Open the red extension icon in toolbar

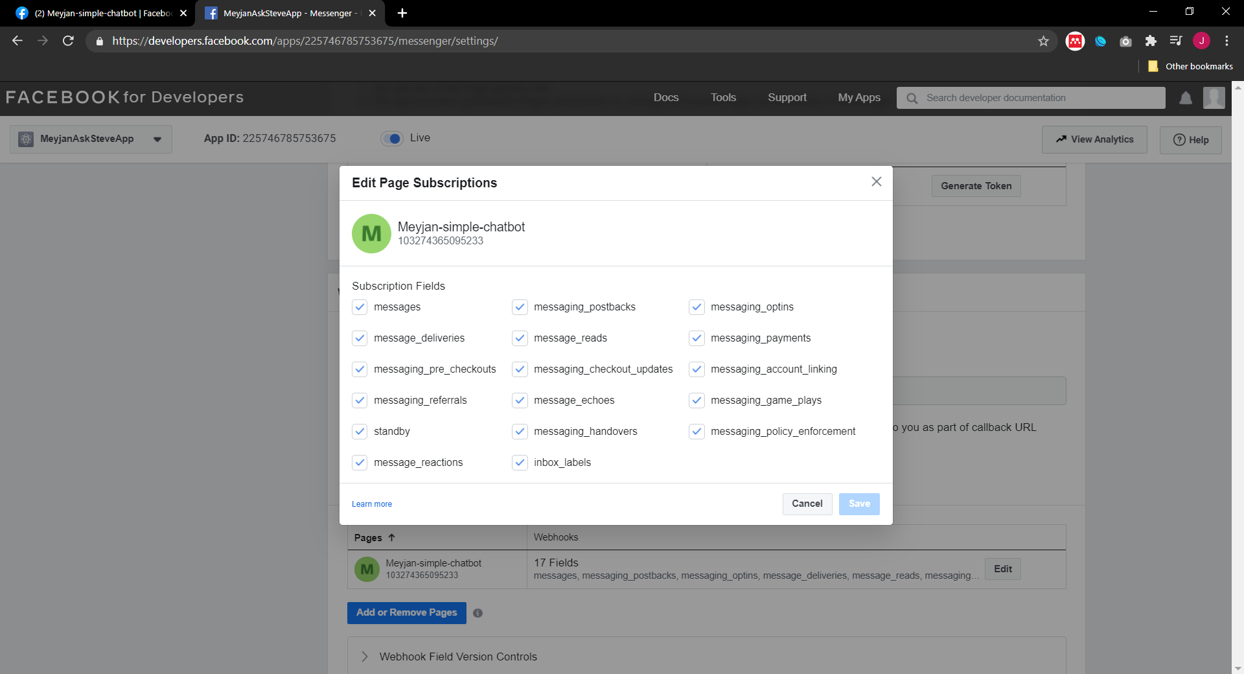[1075, 41]
